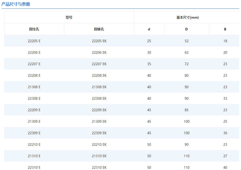The image size is (241, 170).
Task: Click the 21308 E model entry
Action: [x=34, y=87]
